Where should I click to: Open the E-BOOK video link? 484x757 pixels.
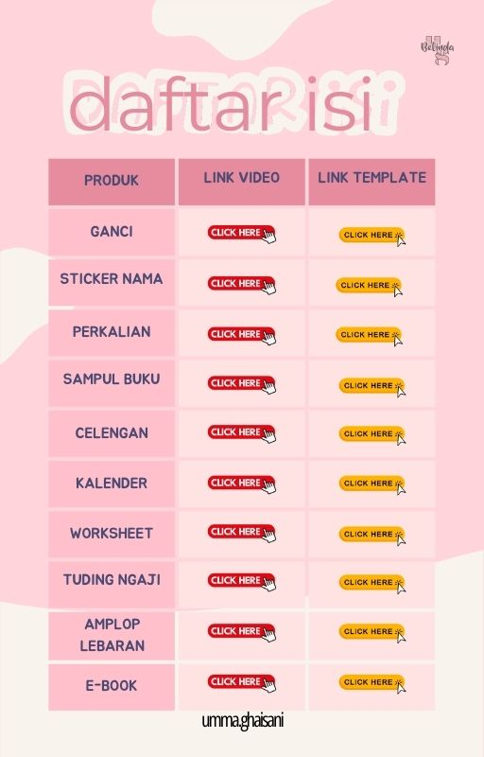241,682
